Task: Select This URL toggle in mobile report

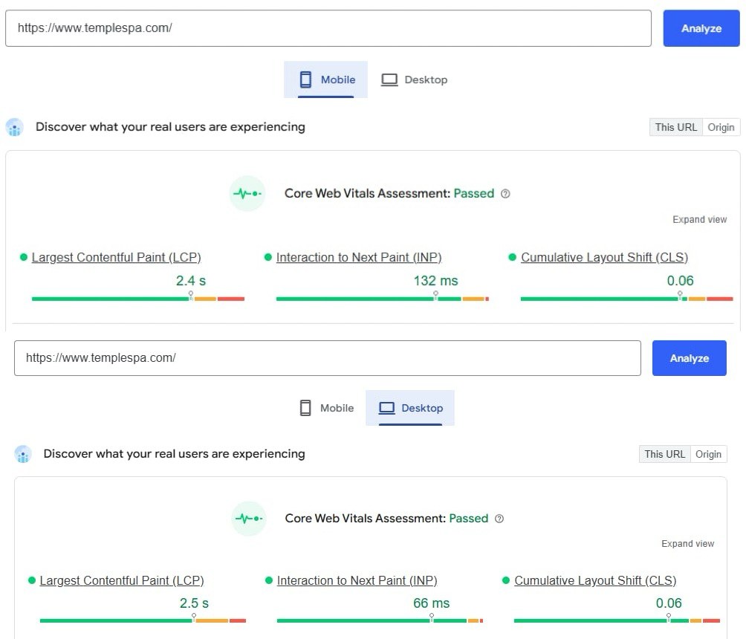Action: tap(675, 127)
